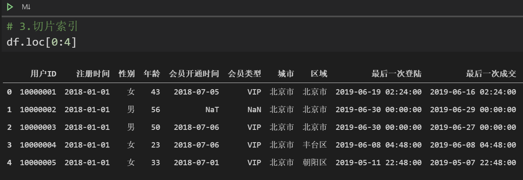
Task: Select the 切片索引 comment line
Action: 42,27
